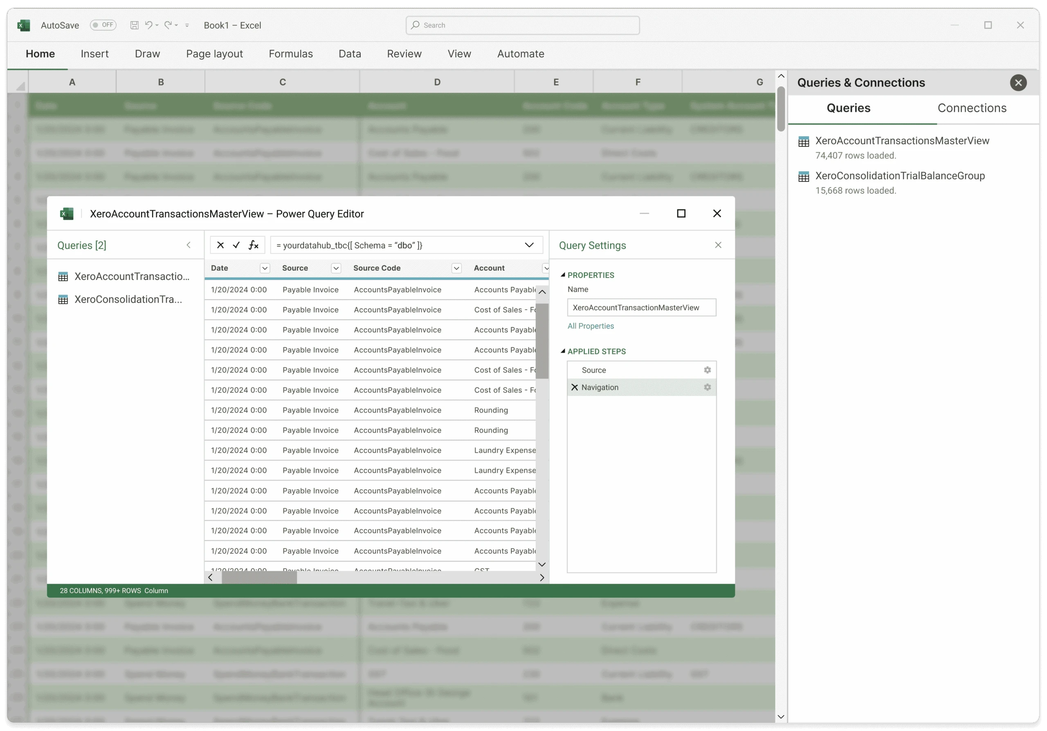Open the Page layout ribbon tab

[214, 54]
